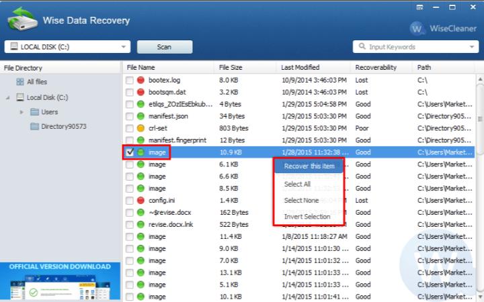Choose Recover this item from context menu
The width and height of the screenshot is (484, 302).
tap(309, 166)
